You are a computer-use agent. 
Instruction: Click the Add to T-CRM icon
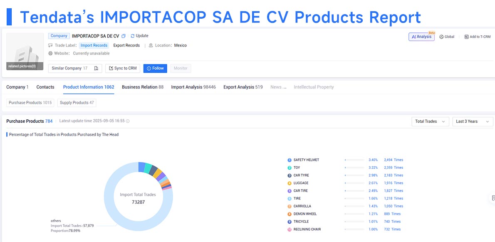click(x=467, y=37)
